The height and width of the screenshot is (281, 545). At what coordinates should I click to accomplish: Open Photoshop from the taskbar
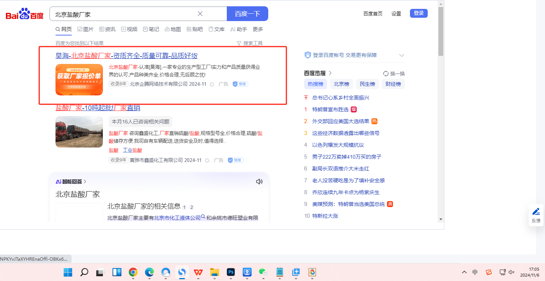[x=231, y=272]
